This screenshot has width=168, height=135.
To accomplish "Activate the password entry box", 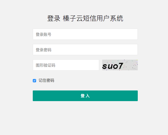I will tap(85, 50).
